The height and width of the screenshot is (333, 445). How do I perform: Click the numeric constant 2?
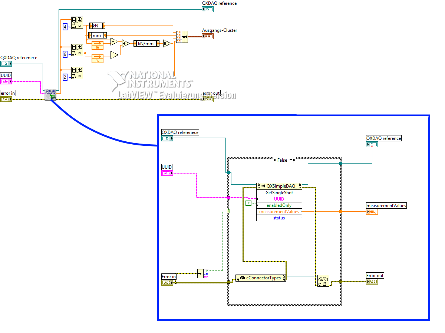65,77
